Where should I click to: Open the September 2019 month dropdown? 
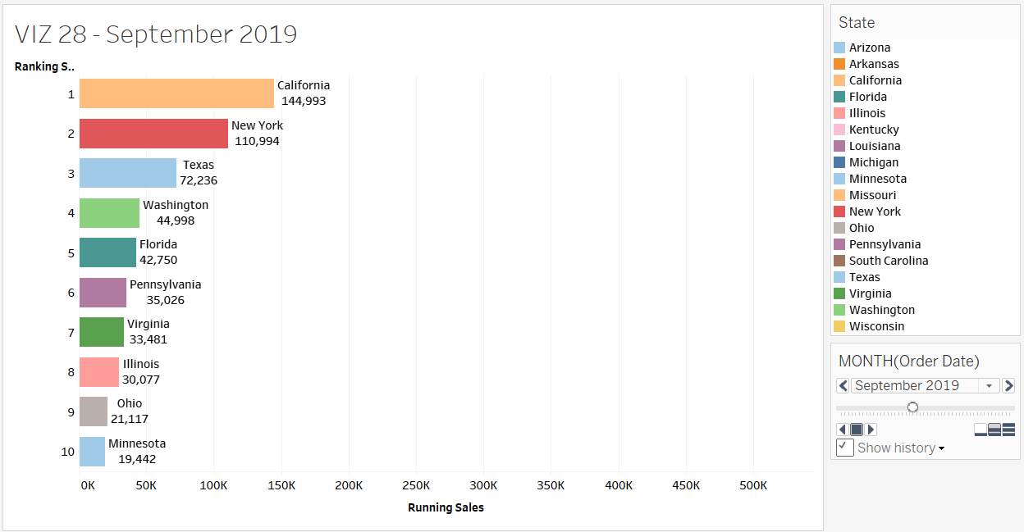(989, 386)
